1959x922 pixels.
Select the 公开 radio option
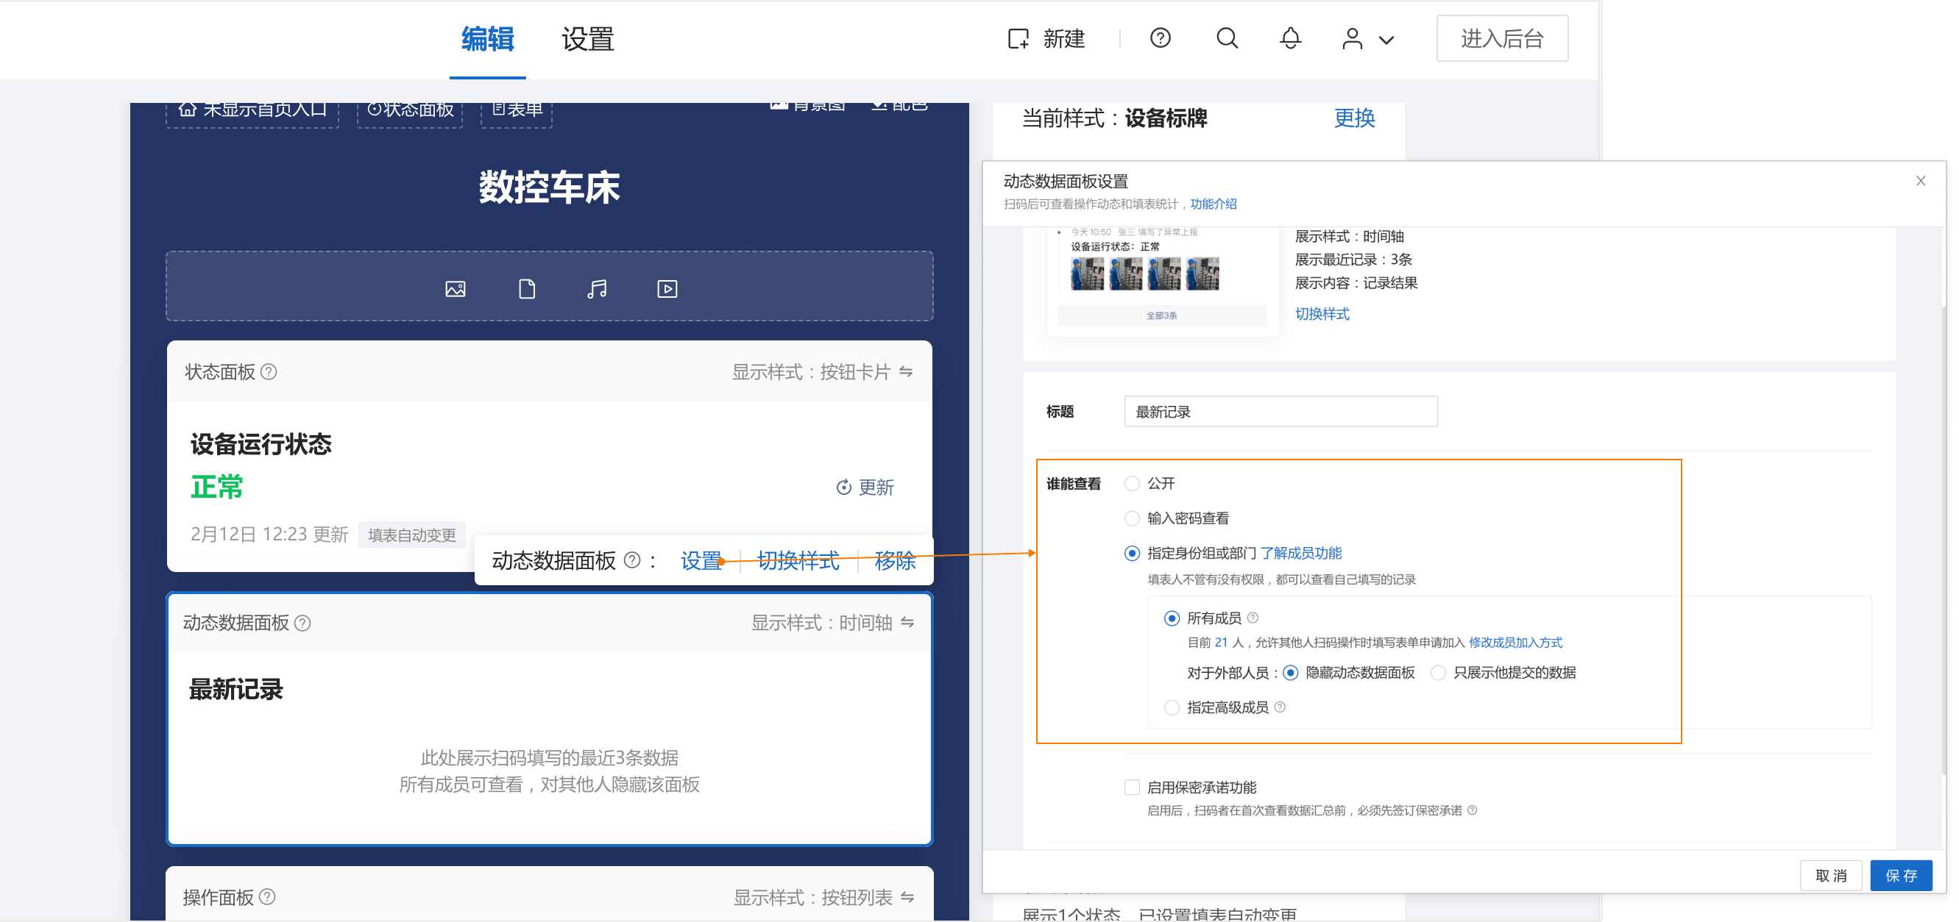(1132, 483)
